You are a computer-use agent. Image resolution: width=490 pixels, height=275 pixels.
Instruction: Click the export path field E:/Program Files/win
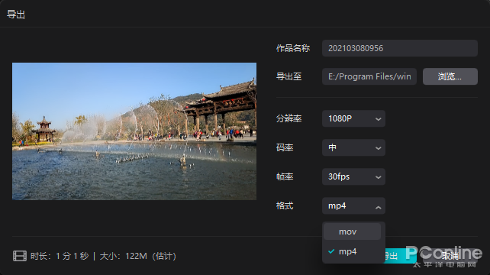click(x=369, y=76)
